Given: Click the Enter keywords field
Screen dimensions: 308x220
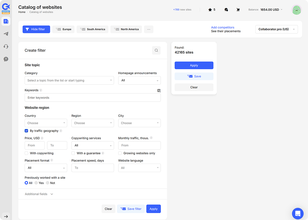Looking at the screenshot, I should 93,98.
